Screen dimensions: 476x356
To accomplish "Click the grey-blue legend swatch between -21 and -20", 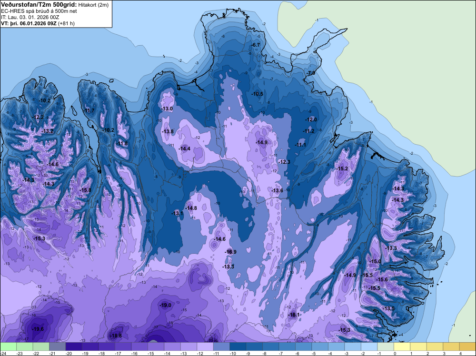I will (58, 347).
